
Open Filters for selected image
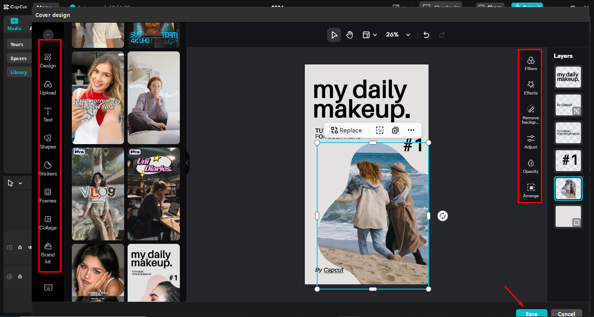coord(530,63)
